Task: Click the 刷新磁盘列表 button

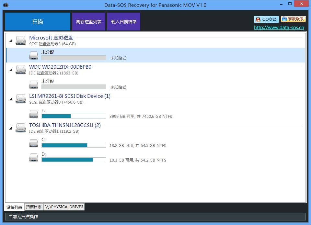Action: 89,22
